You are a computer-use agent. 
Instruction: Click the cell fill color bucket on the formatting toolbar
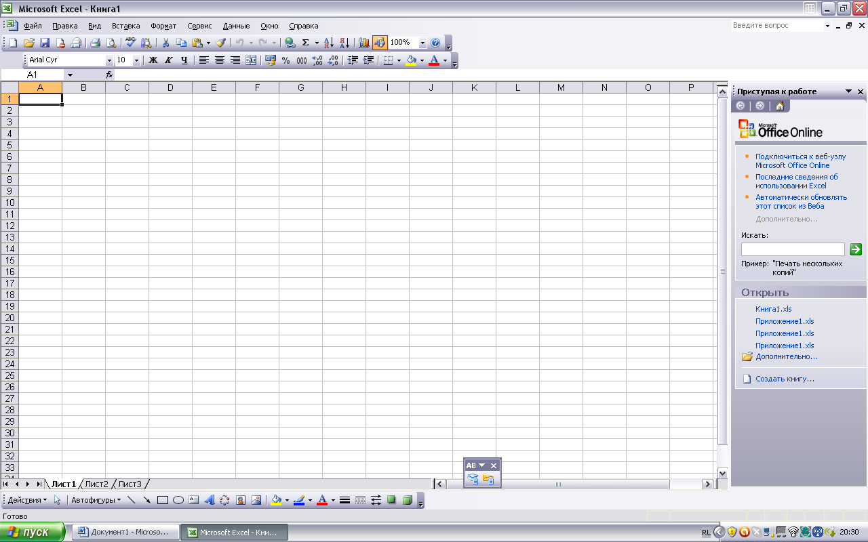(x=411, y=60)
